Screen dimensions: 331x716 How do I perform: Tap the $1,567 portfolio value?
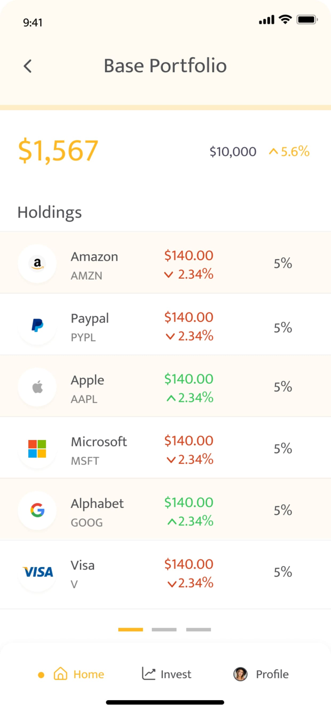click(57, 151)
